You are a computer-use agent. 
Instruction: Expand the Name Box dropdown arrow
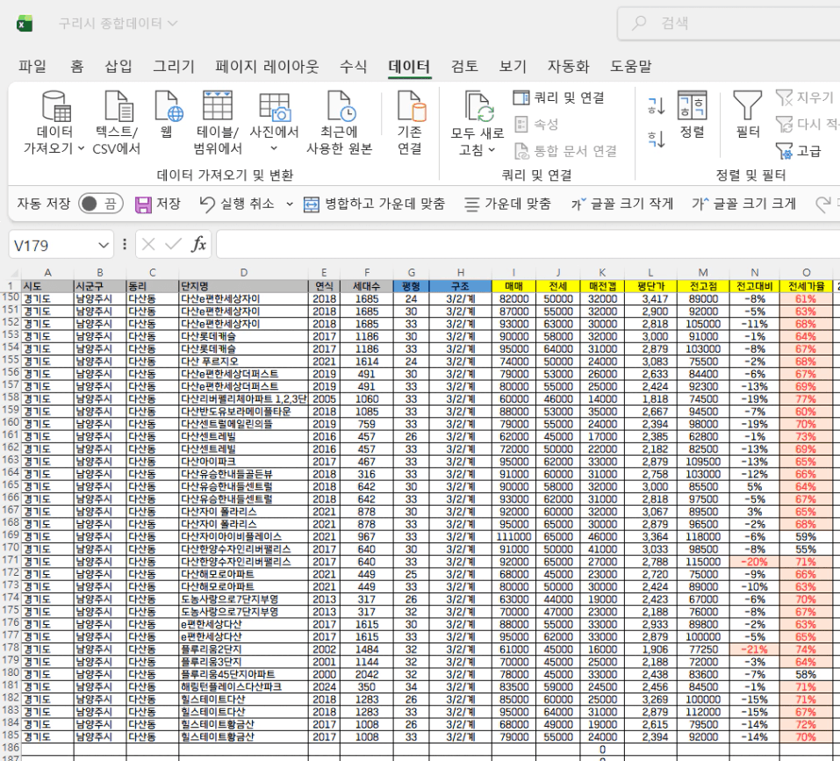pyautogui.click(x=104, y=244)
